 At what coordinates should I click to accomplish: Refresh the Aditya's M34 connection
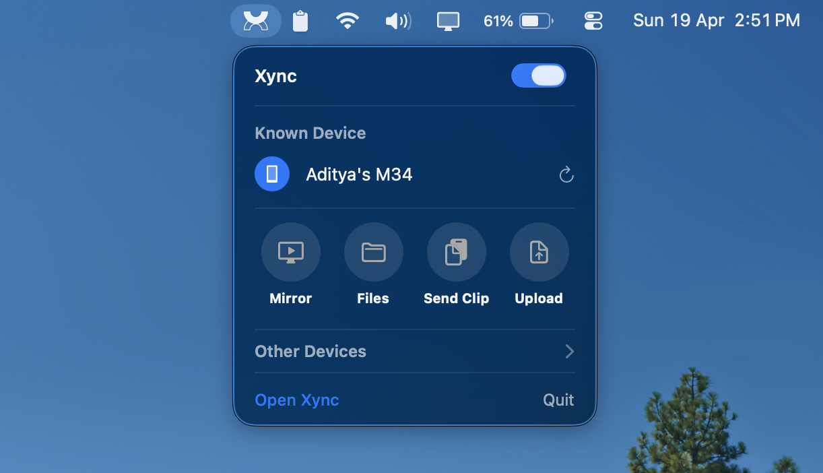[566, 175]
